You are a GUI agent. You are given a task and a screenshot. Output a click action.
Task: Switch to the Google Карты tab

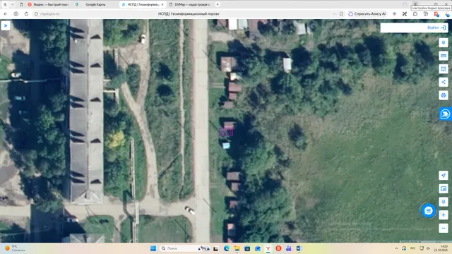click(95, 4)
